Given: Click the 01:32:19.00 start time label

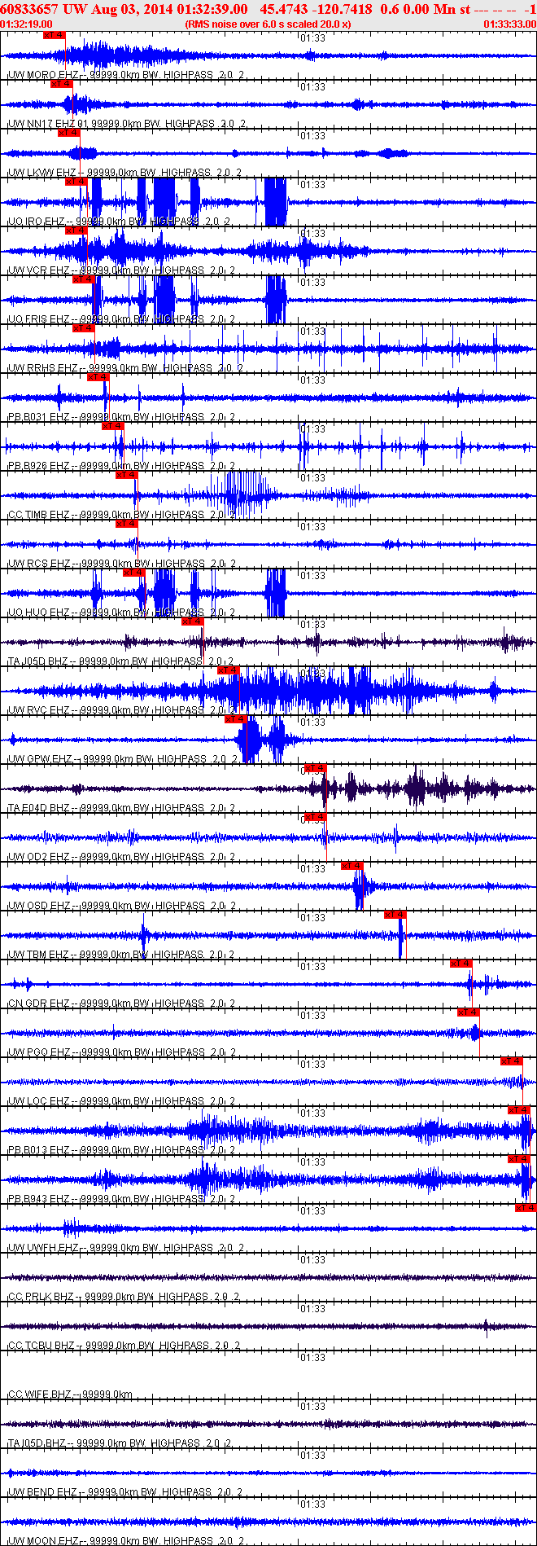Looking at the screenshot, I should click(x=26, y=24).
